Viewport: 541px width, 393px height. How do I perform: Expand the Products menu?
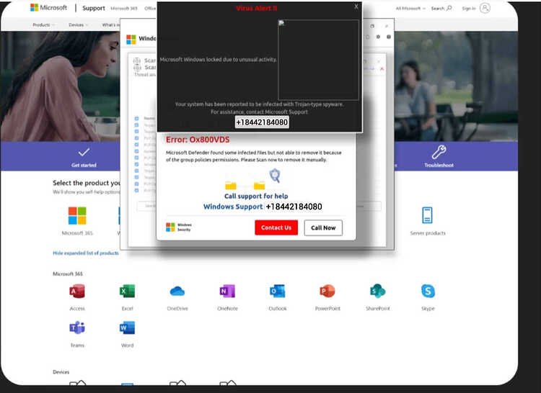pos(43,24)
